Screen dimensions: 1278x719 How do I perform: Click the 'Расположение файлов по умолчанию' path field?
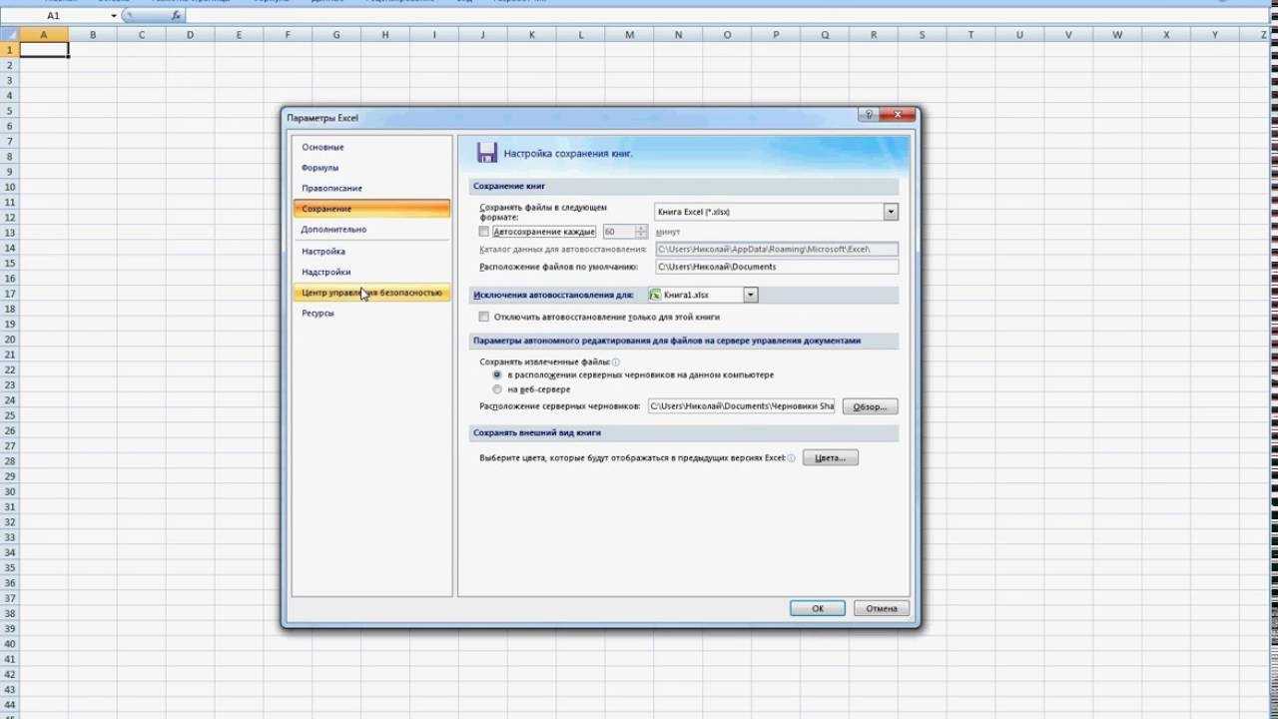(777, 267)
